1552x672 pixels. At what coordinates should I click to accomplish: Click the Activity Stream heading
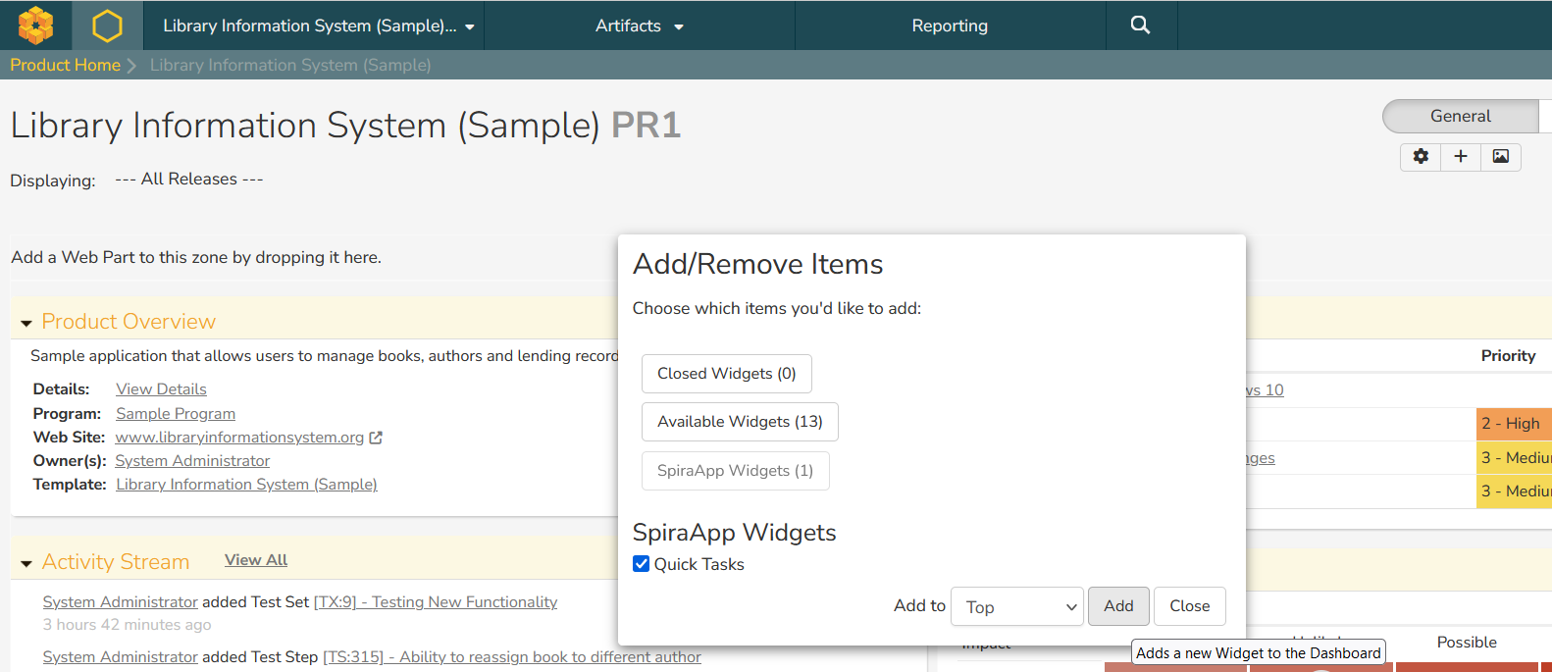point(116,562)
